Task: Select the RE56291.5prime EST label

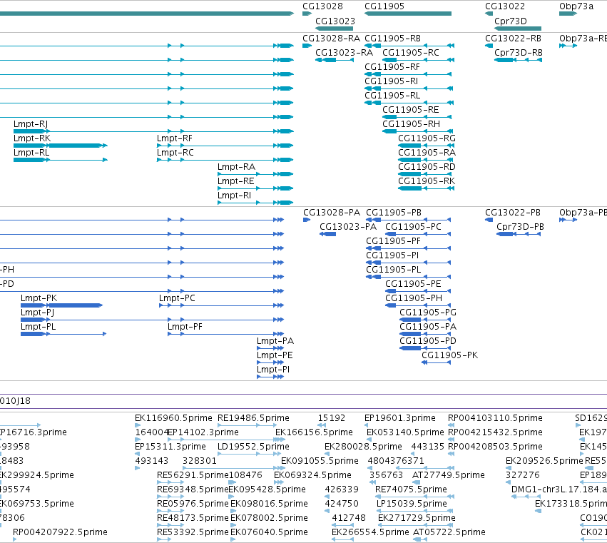Action: pyautogui.click(x=193, y=475)
